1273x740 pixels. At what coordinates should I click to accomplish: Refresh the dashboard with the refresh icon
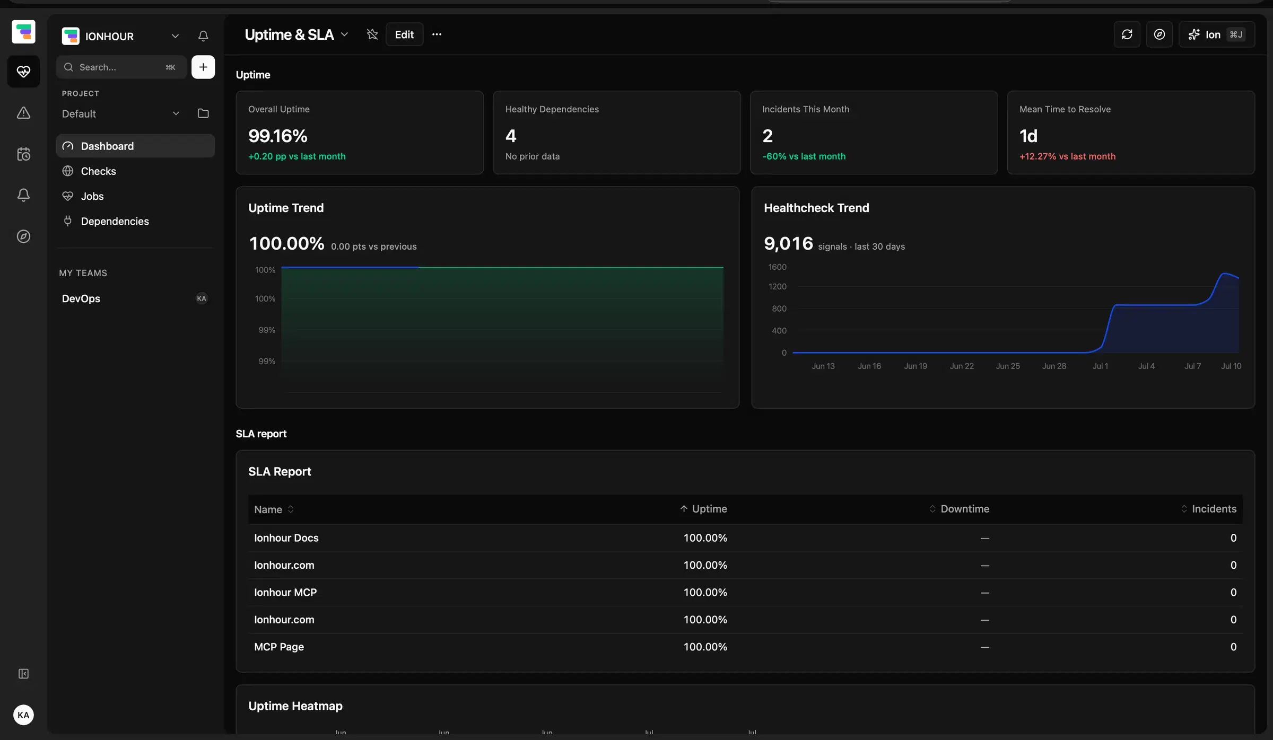[x=1127, y=34]
